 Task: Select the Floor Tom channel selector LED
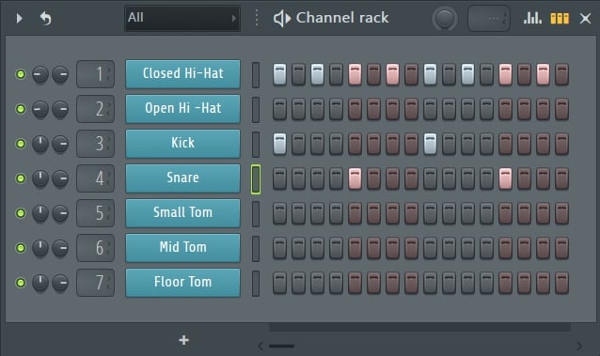click(256, 284)
